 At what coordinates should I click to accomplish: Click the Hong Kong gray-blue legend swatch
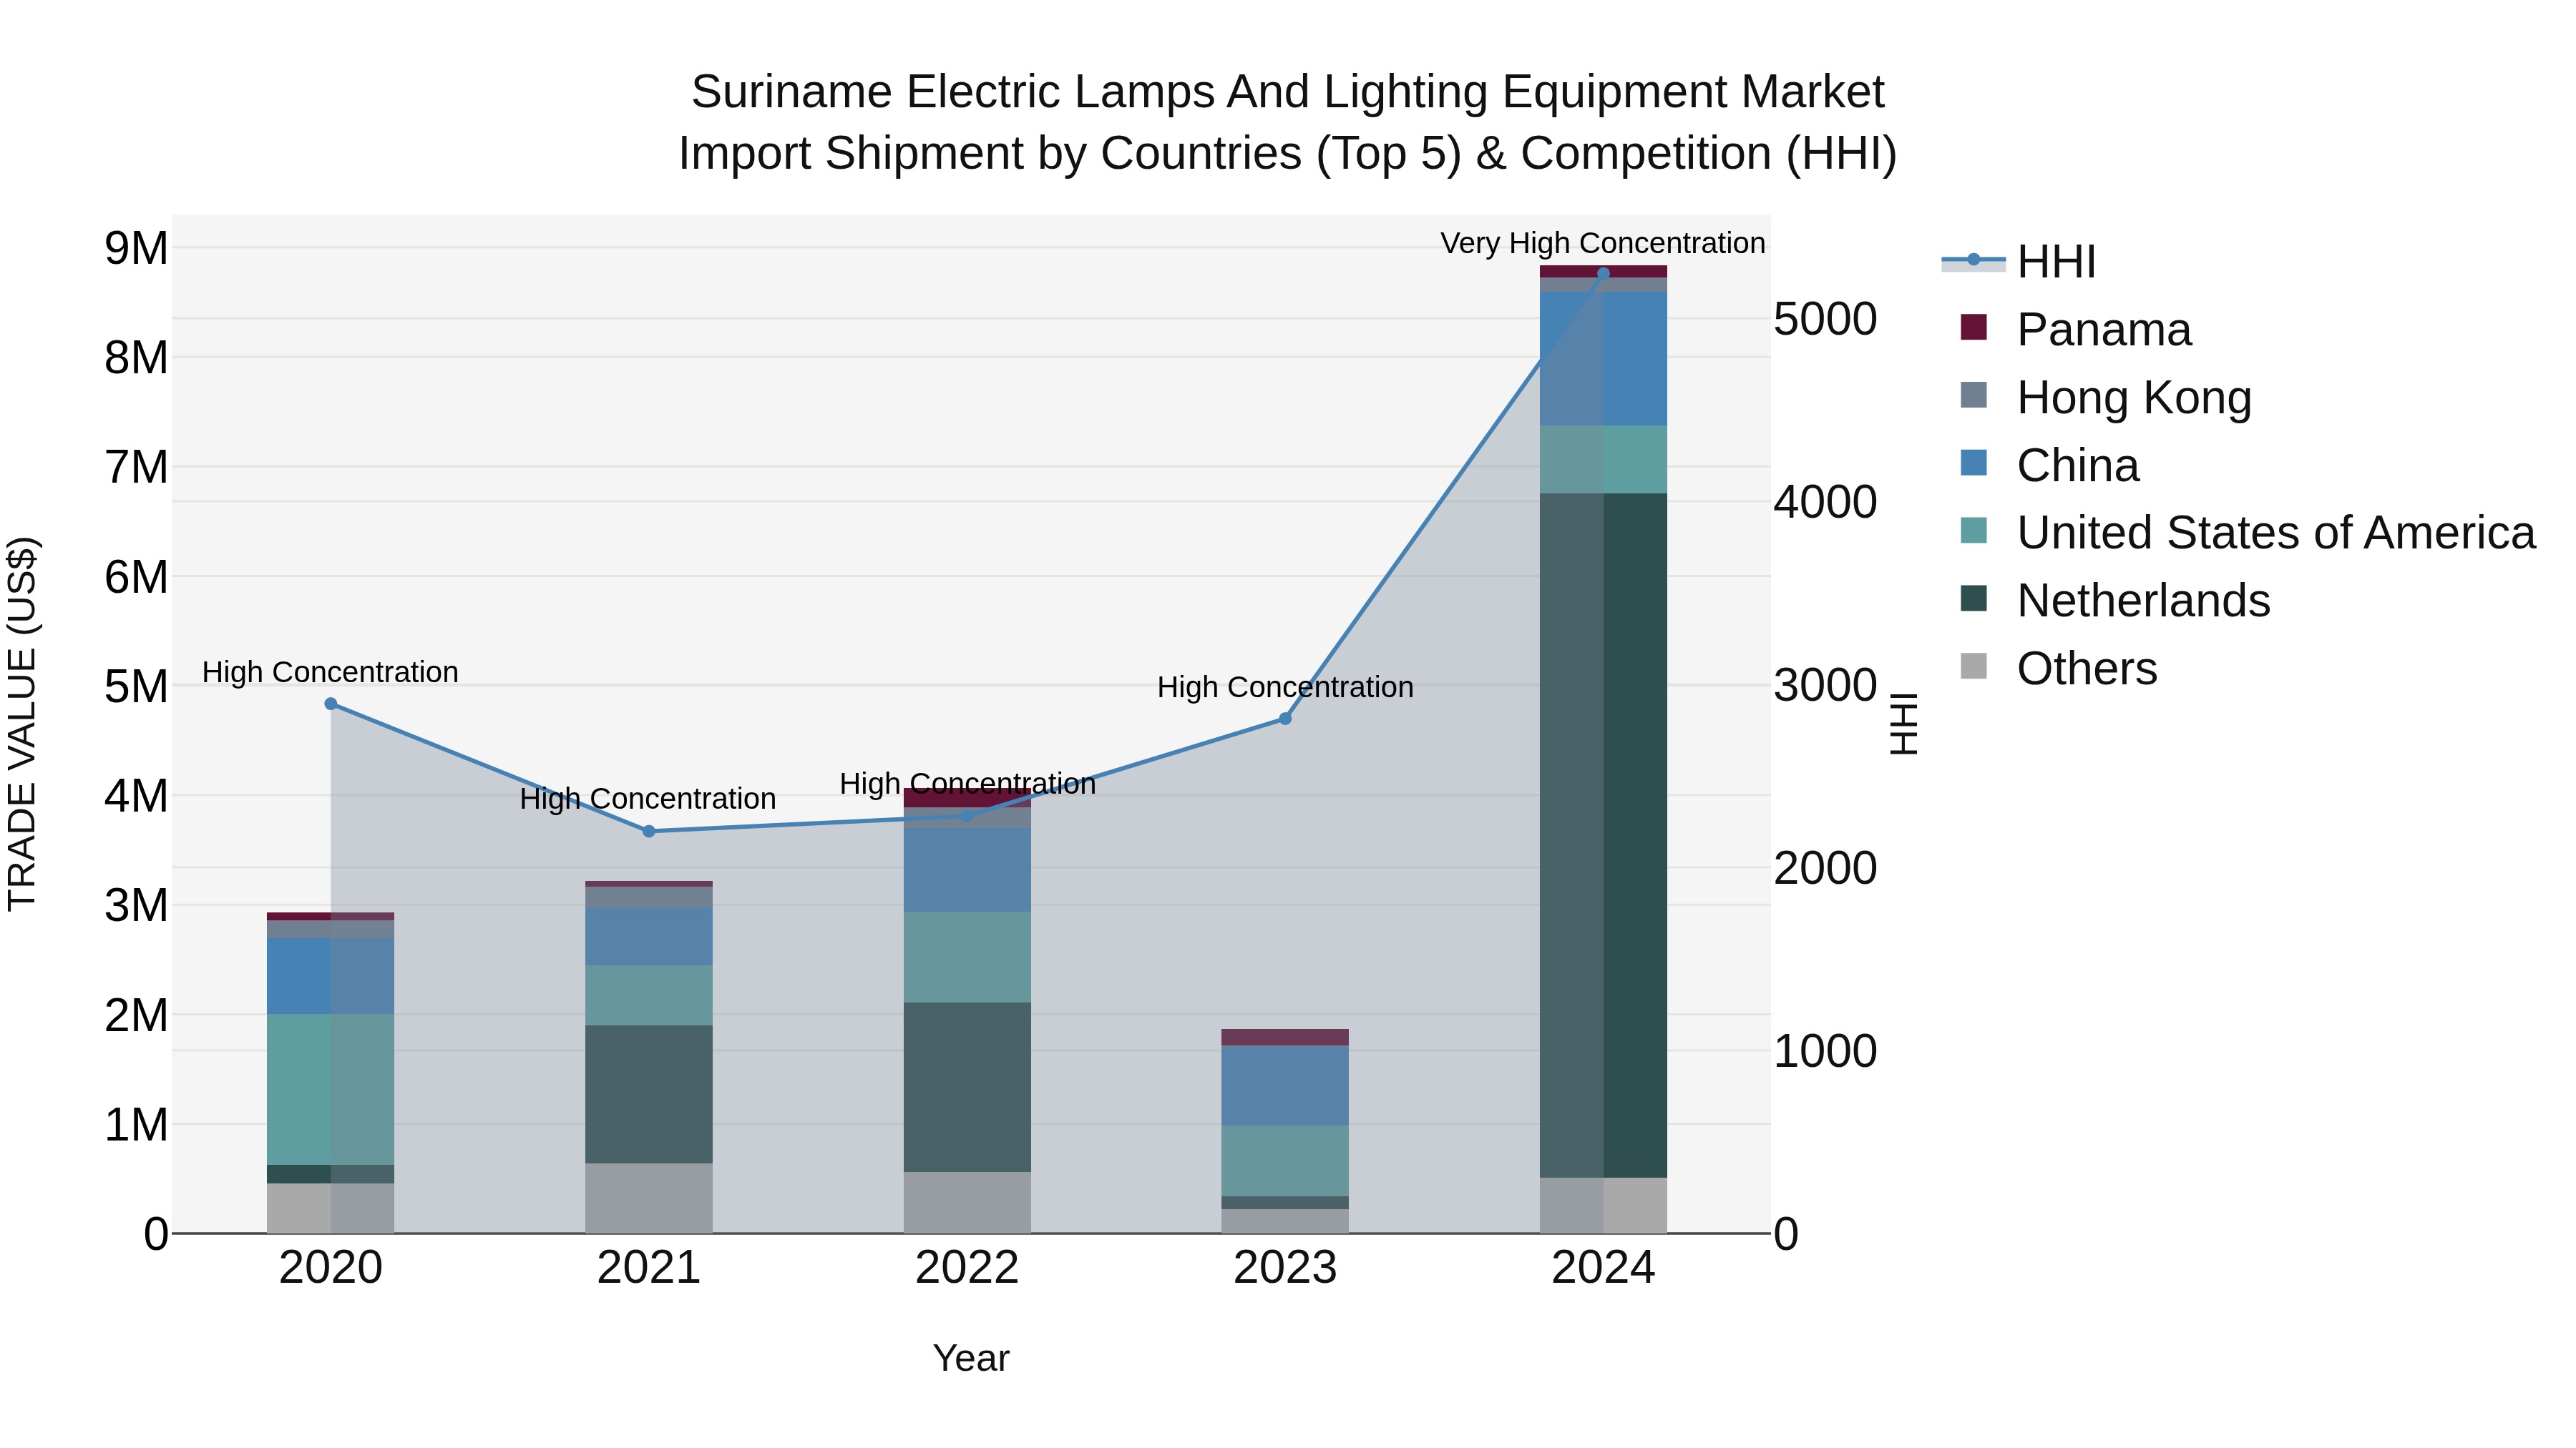click(x=1973, y=395)
